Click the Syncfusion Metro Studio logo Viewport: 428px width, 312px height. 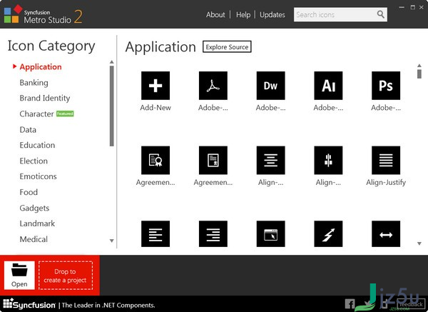(43, 15)
